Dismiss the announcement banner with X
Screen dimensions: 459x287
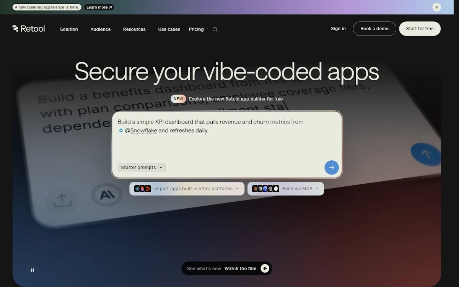coord(436,7)
